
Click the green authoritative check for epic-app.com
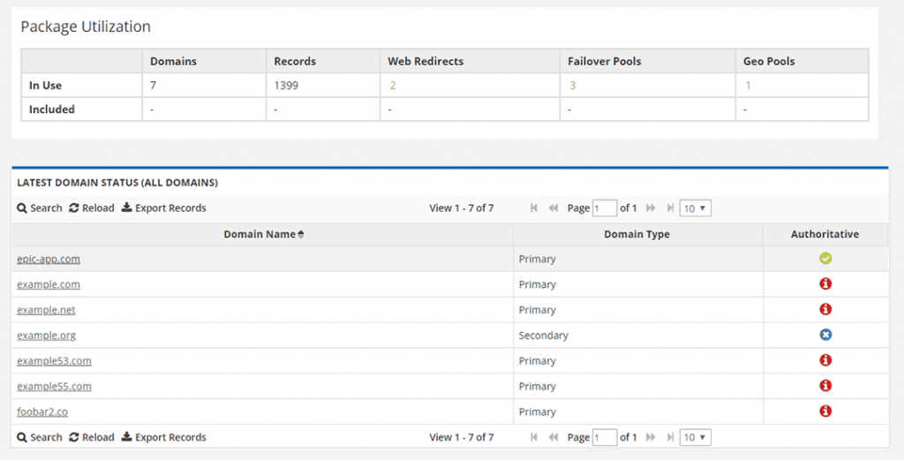click(x=825, y=258)
